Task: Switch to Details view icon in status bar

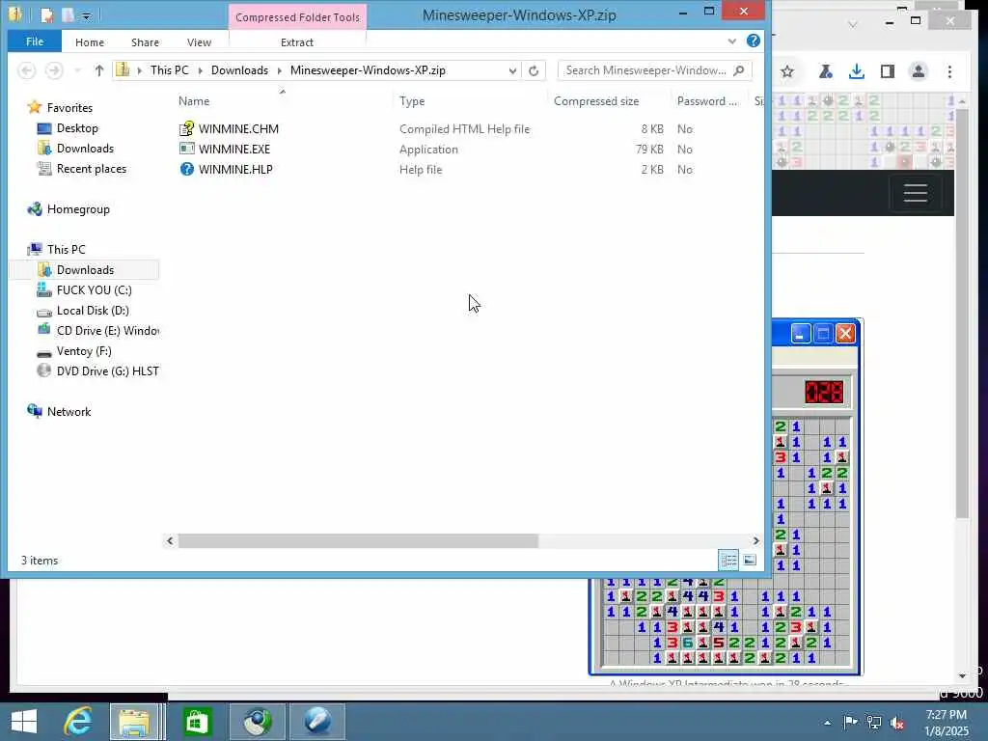Action: click(728, 560)
